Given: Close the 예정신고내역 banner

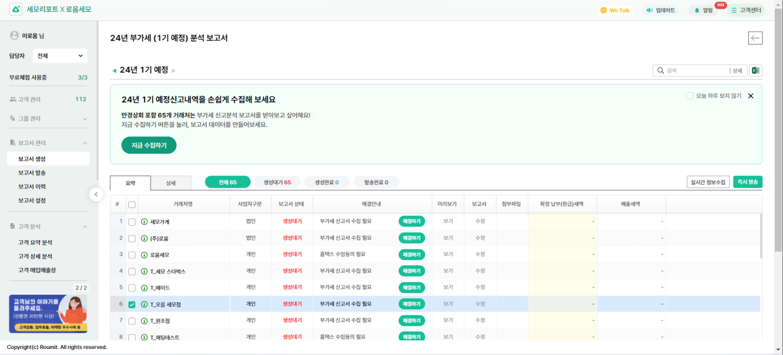Looking at the screenshot, I should pos(750,96).
